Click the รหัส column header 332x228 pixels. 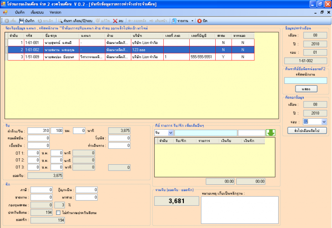tap(34, 35)
